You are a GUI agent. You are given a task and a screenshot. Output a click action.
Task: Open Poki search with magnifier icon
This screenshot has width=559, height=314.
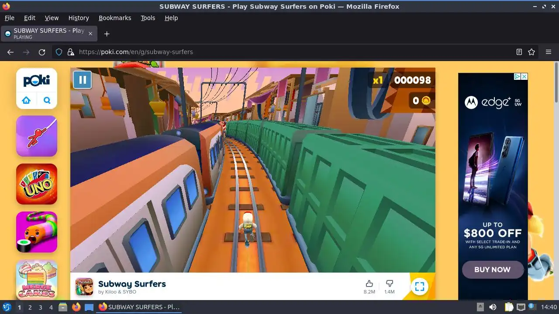coord(47,100)
